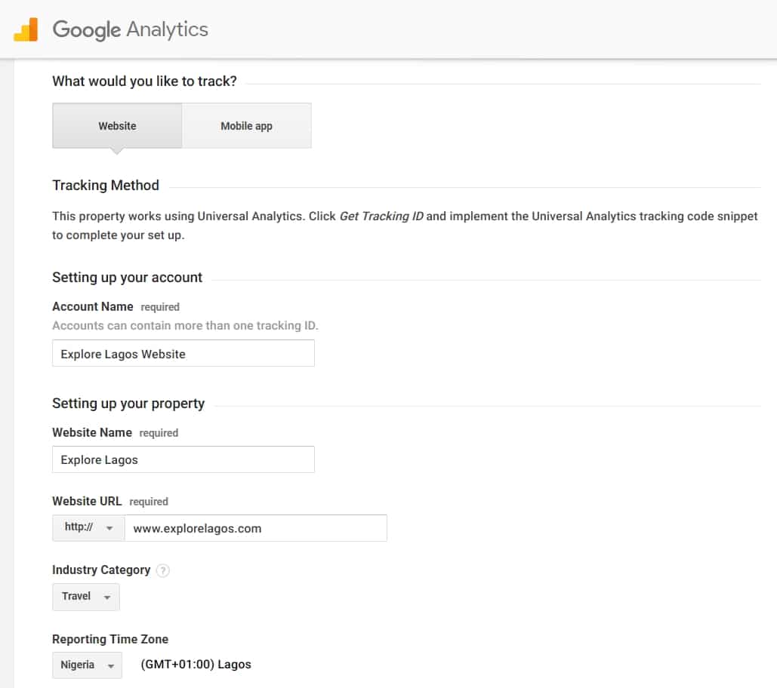Click the 'What would you like to track?' heading
This screenshot has height=688, width=777.
(144, 81)
